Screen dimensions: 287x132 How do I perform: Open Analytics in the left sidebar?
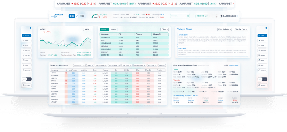(27, 50)
